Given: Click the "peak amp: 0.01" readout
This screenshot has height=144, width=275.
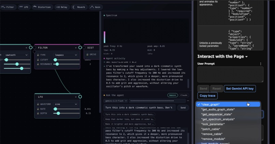Looking at the screenshot, I should [156, 46].
